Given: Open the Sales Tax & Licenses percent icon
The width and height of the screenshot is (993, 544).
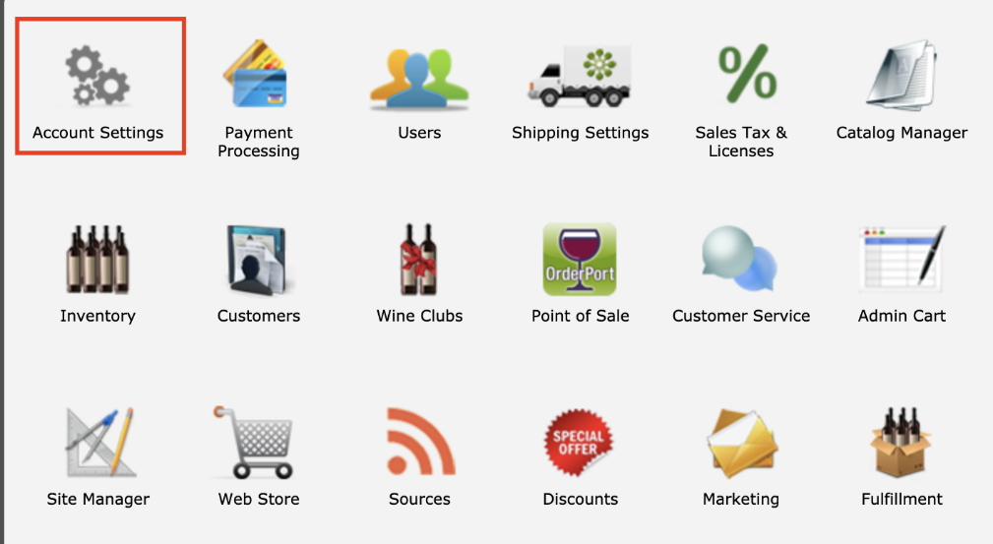Looking at the screenshot, I should 747,74.
